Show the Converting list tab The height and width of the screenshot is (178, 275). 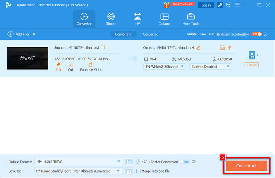click(123, 34)
